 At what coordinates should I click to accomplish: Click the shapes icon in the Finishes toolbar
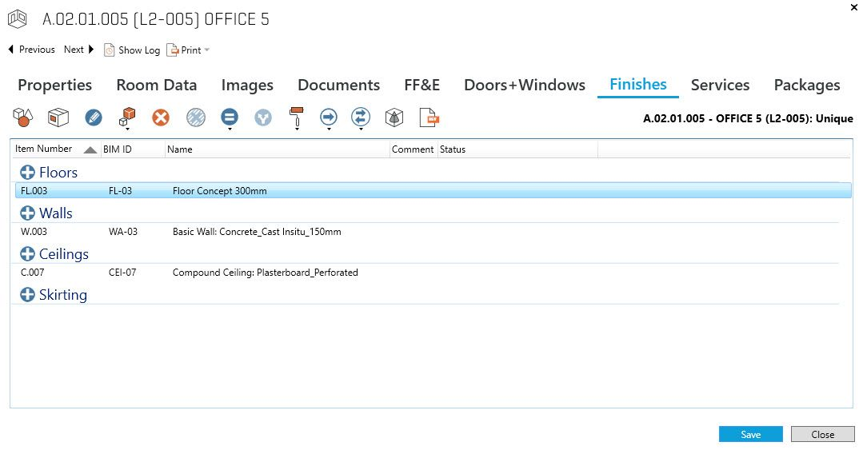click(22, 118)
